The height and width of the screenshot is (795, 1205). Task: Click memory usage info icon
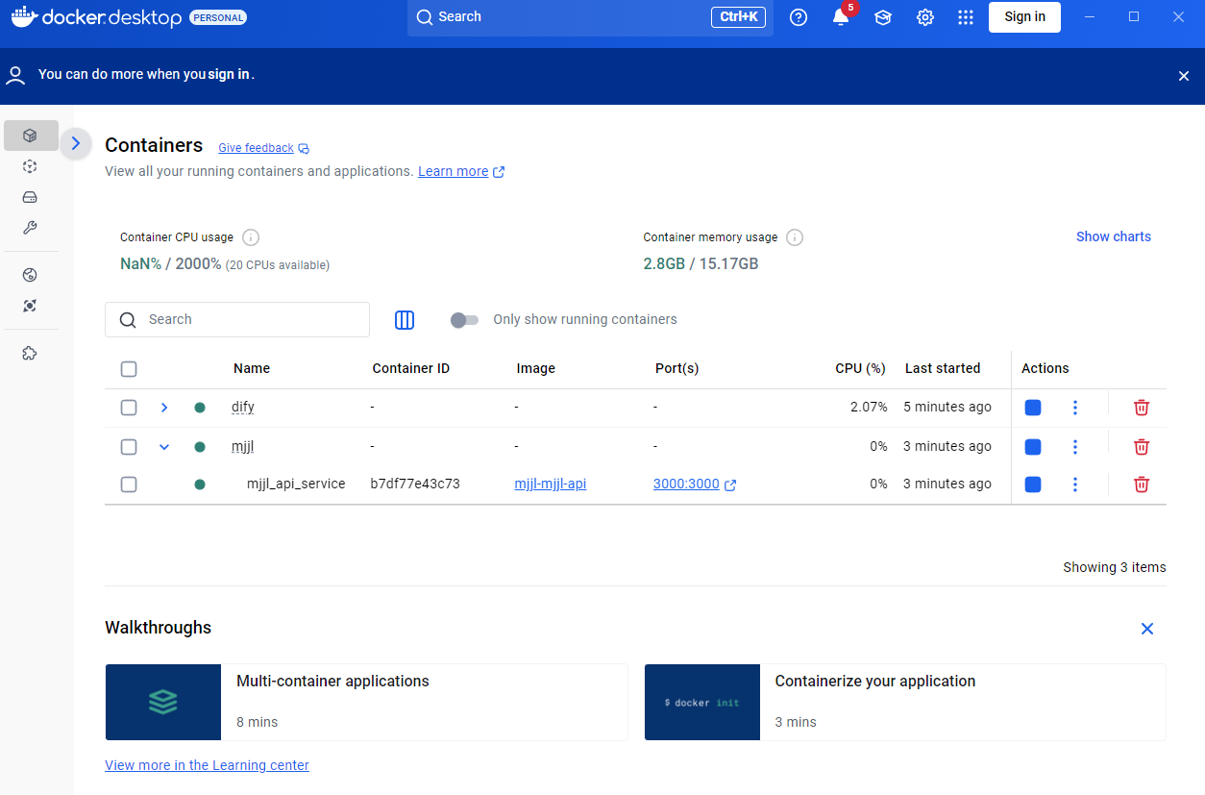click(x=795, y=237)
